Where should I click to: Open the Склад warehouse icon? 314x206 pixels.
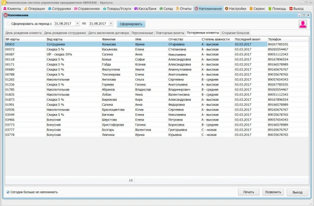point(161,9)
